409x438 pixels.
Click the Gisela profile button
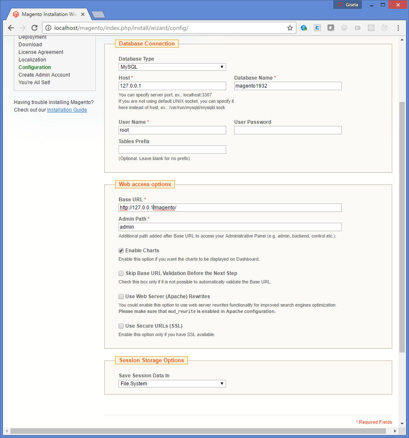[347, 5]
